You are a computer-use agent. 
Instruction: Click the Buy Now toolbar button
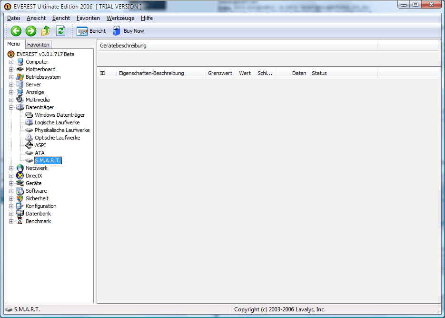click(129, 31)
